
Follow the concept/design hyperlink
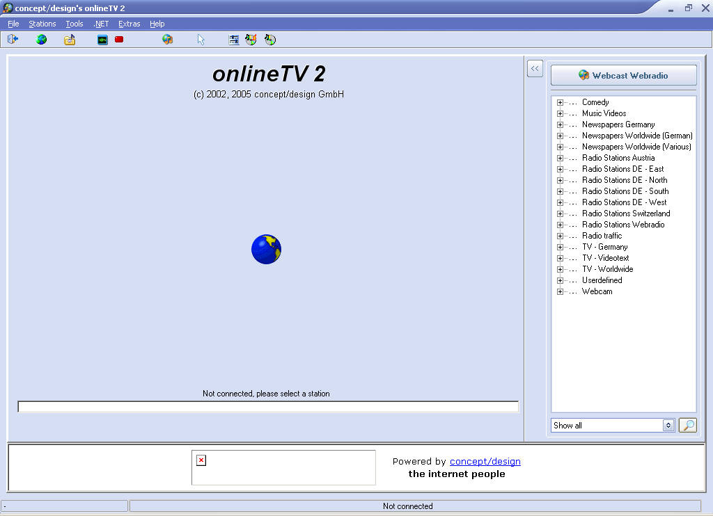(x=485, y=461)
